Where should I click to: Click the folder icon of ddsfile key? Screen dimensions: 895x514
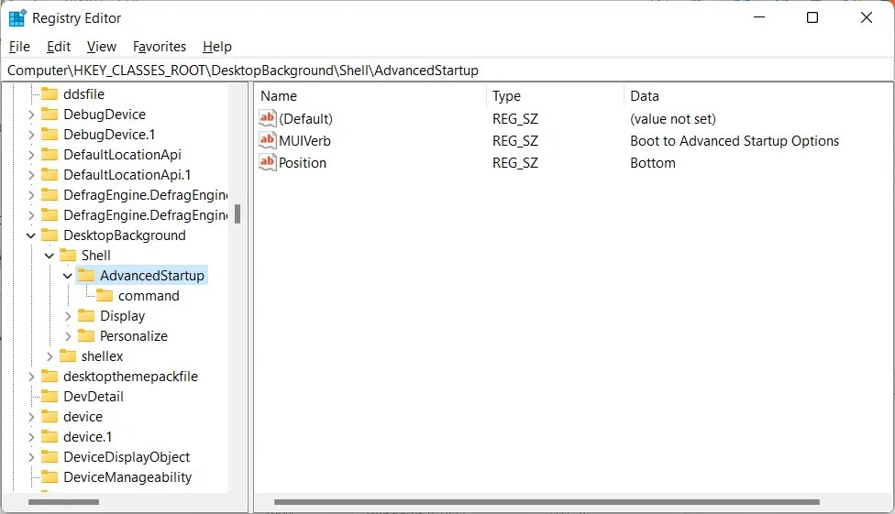click(x=50, y=93)
